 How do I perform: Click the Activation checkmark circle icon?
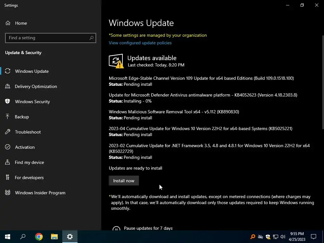pyautogui.click(x=8, y=147)
